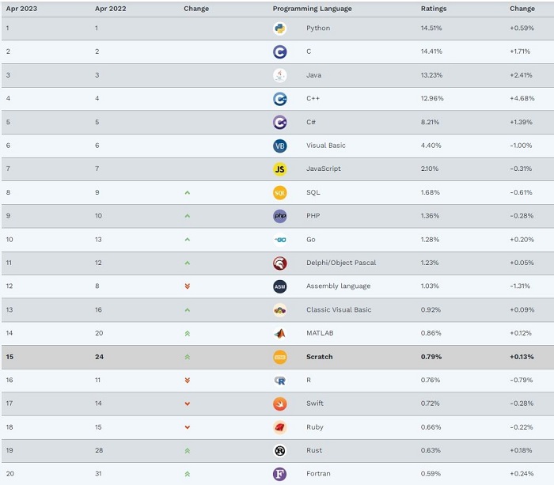Click the Swift bird icon
Image resolution: width=554 pixels, height=485 pixels.
(280, 404)
